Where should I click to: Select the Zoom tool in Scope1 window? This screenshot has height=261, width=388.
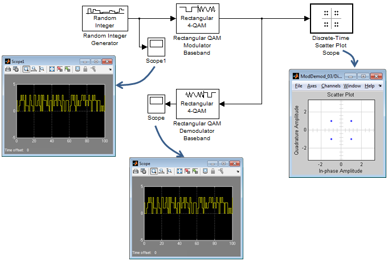pyautogui.click(x=26, y=69)
